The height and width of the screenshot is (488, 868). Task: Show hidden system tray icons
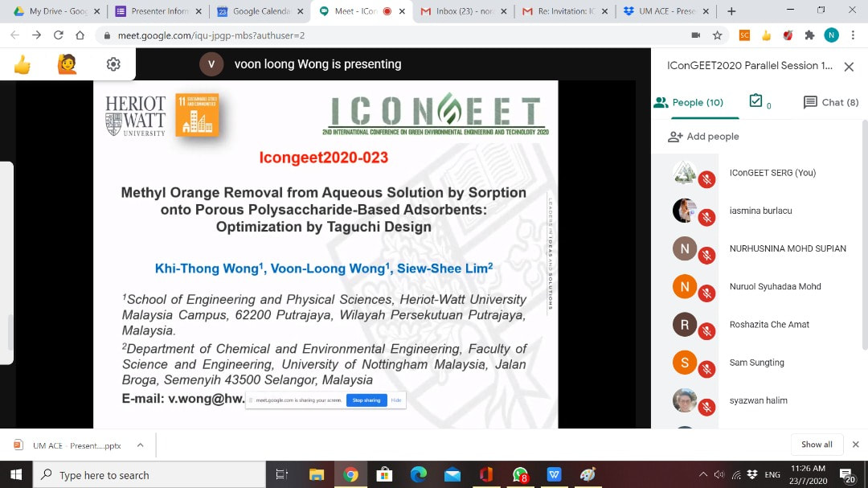[703, 474]
